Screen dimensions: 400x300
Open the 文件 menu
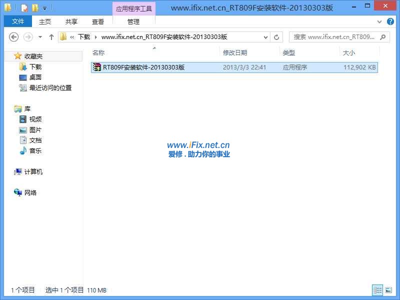(18, 21)
